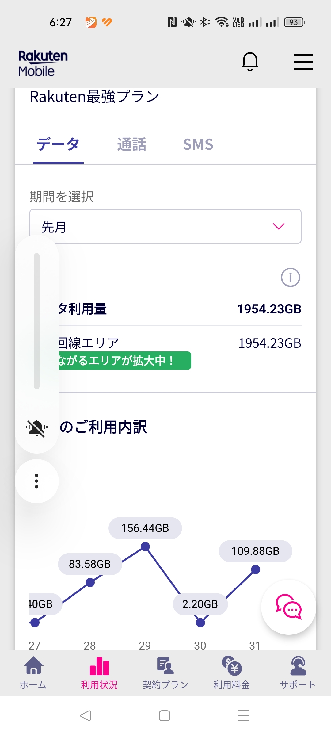This screenshot has height=736, width=331.
Task: Switch to the 通話 tab
Action: (132, 144)
